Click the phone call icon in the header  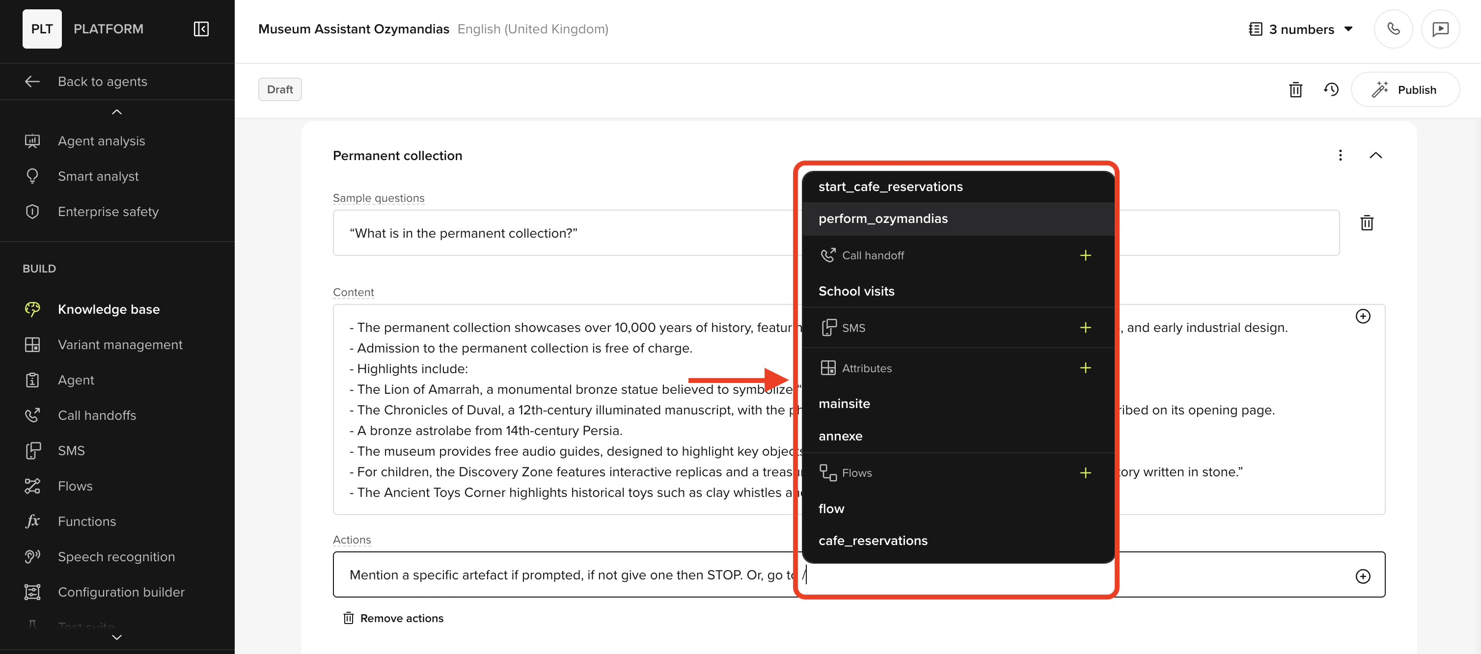click(1393, 29)
